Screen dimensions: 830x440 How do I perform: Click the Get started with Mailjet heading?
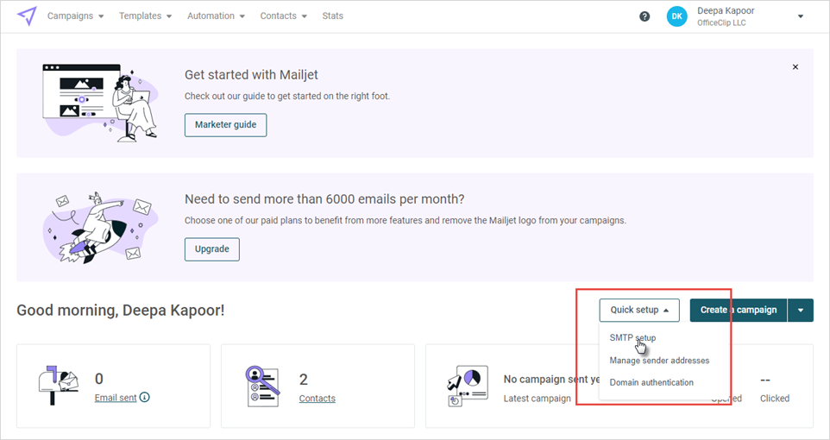pos(251,75)
